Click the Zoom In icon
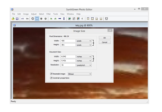This screenshot has height=112, width=162. coord(41,19)
